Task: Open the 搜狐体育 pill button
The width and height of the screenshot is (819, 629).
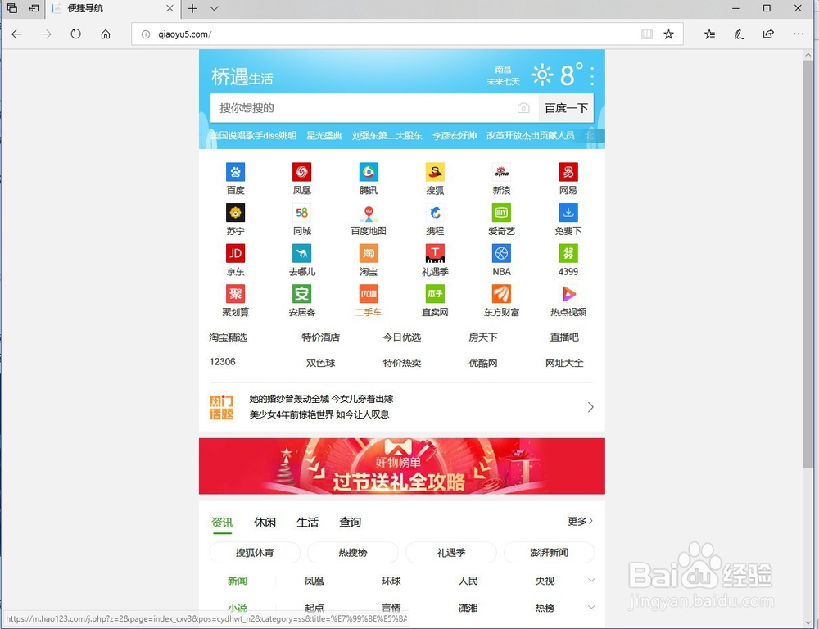Action: 255,553
